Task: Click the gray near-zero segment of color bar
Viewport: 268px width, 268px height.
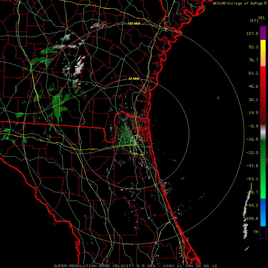Action: coord(263,133)
